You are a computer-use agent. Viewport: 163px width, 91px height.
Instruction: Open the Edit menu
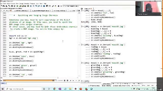[x=5, y=4]
